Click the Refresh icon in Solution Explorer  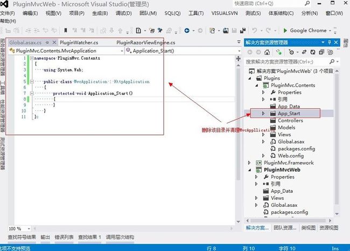313,52
